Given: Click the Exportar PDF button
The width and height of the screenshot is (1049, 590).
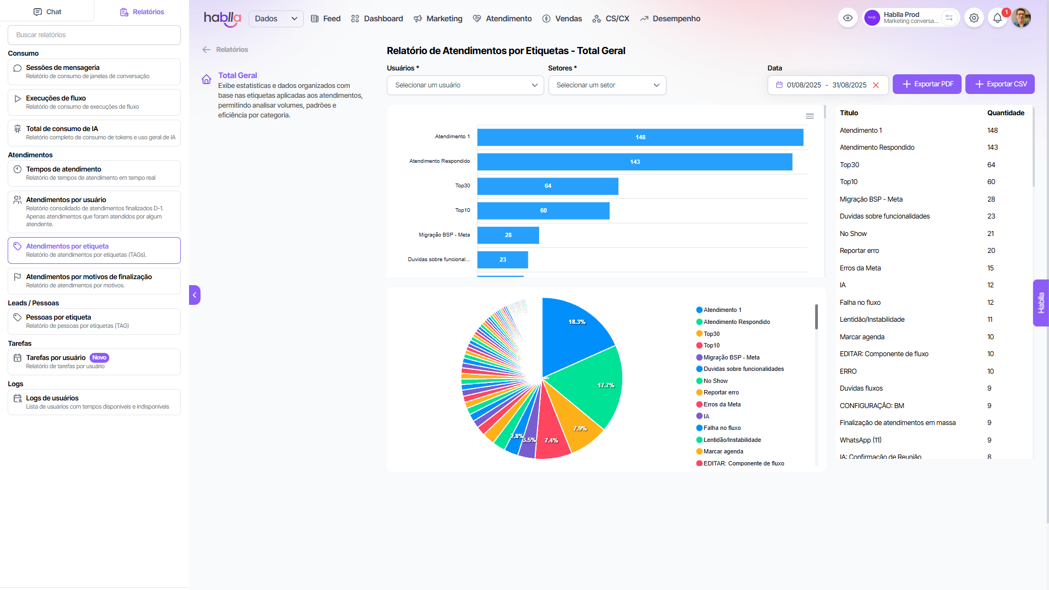Looking at the screenshot, I should coord(927,84).
